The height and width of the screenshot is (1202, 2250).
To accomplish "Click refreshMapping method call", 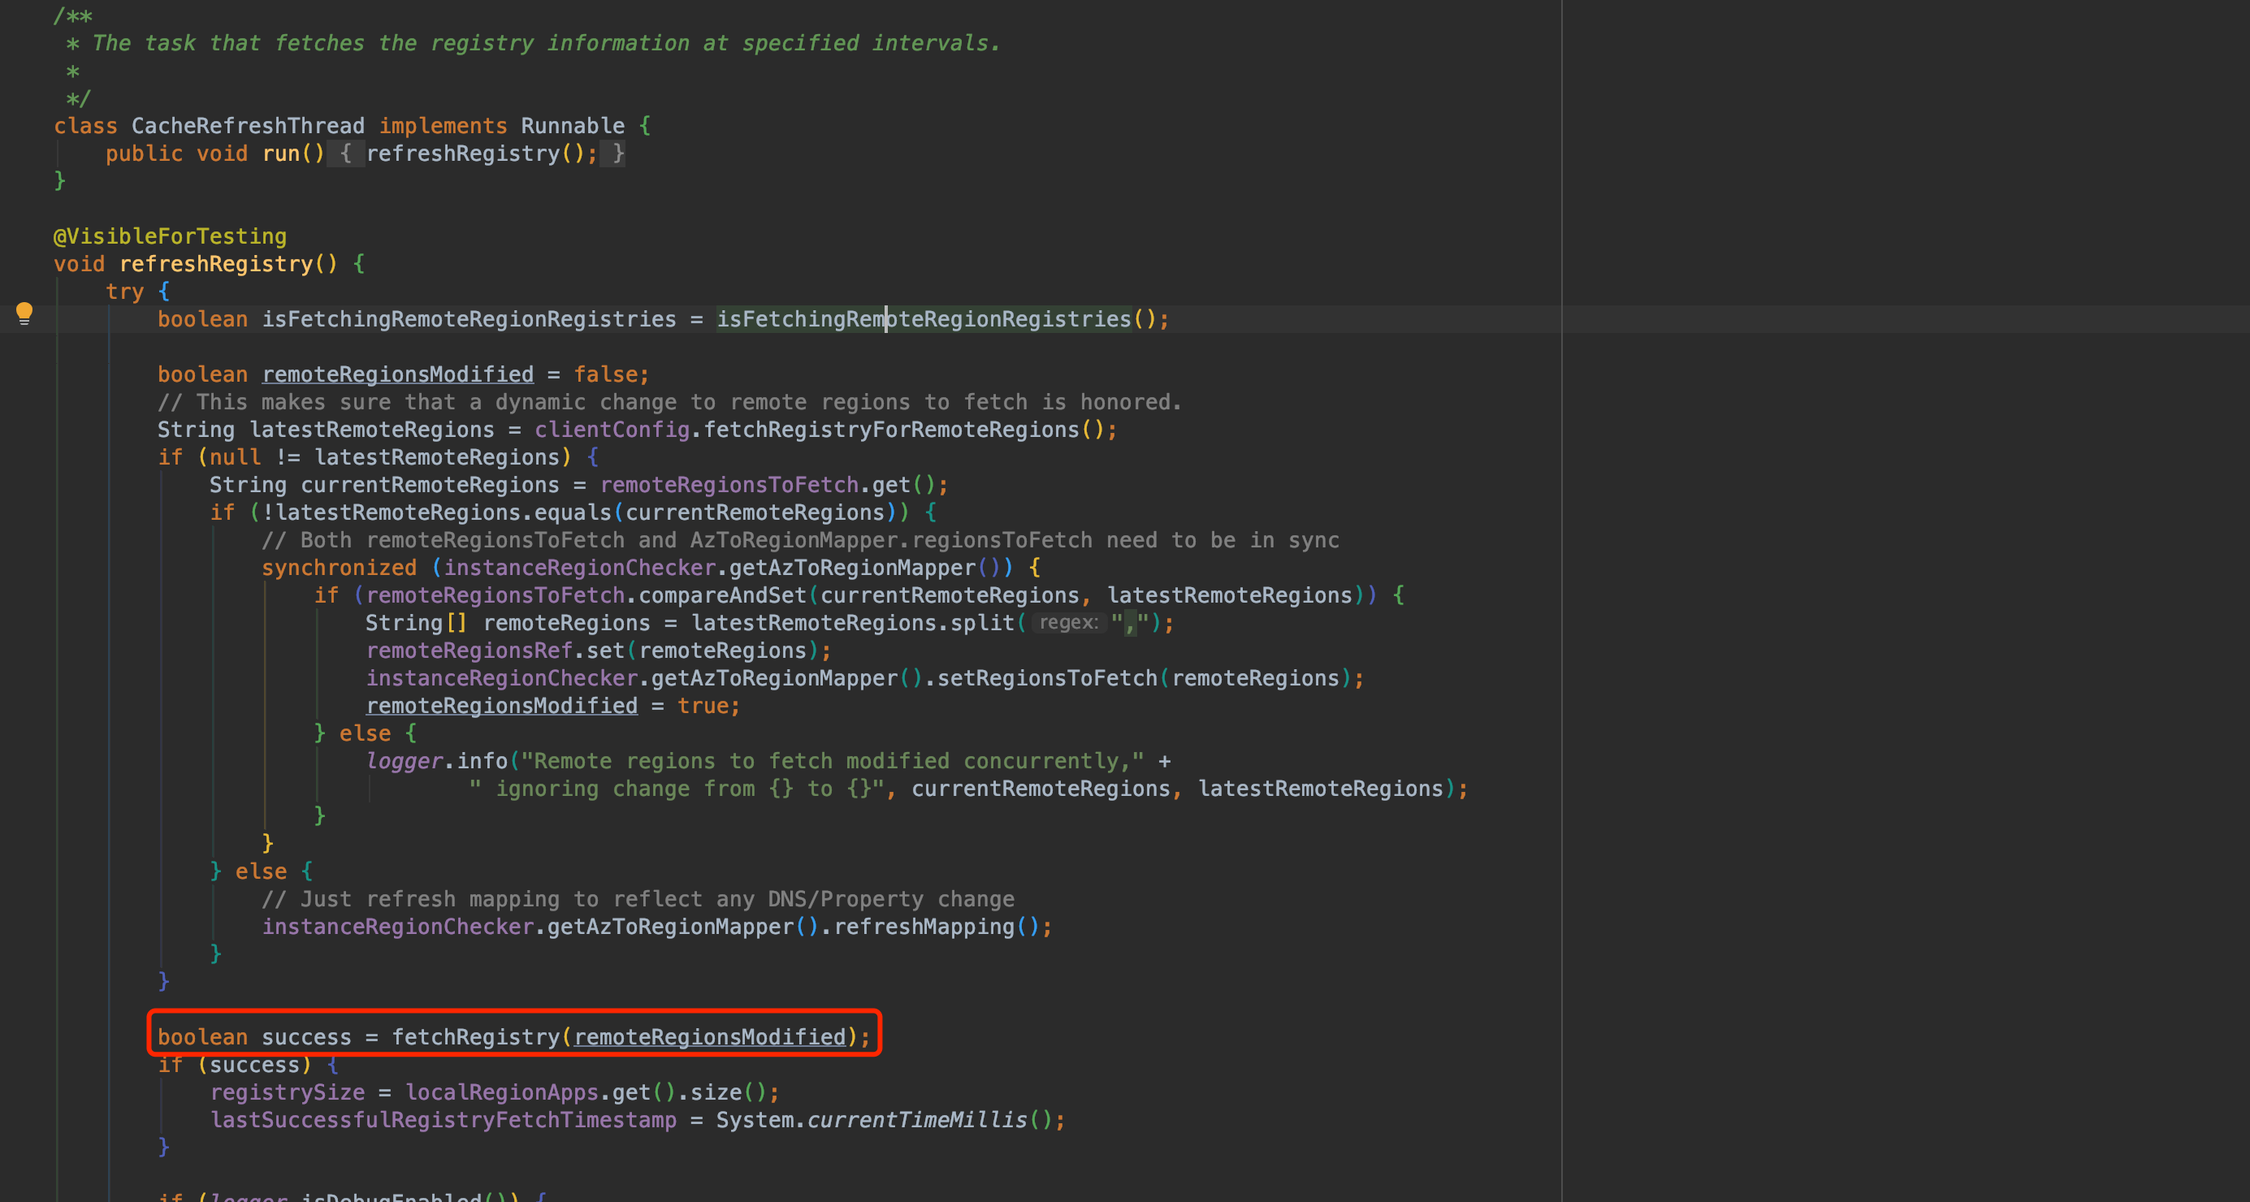I will click(924, 927).
